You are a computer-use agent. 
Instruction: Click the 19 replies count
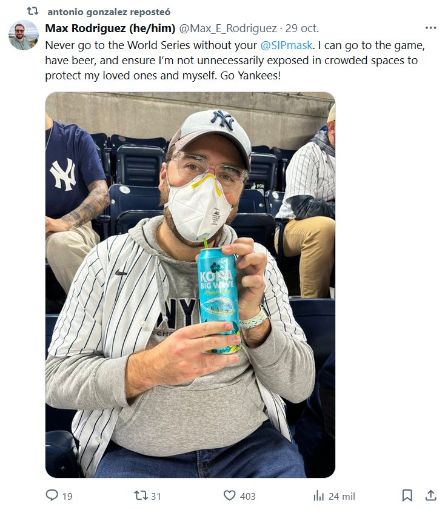67,496
